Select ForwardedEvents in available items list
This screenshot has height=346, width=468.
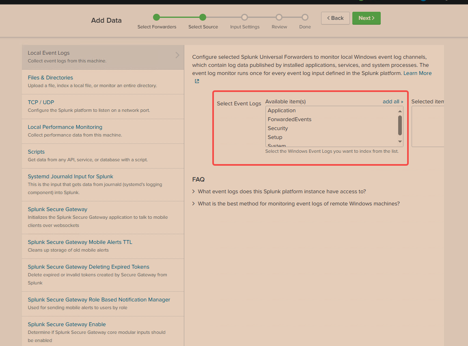click(331, 120)
